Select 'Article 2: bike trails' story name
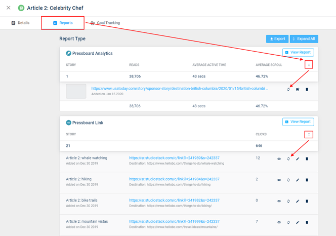Viewport: 336px width, 236px height. 81,200
